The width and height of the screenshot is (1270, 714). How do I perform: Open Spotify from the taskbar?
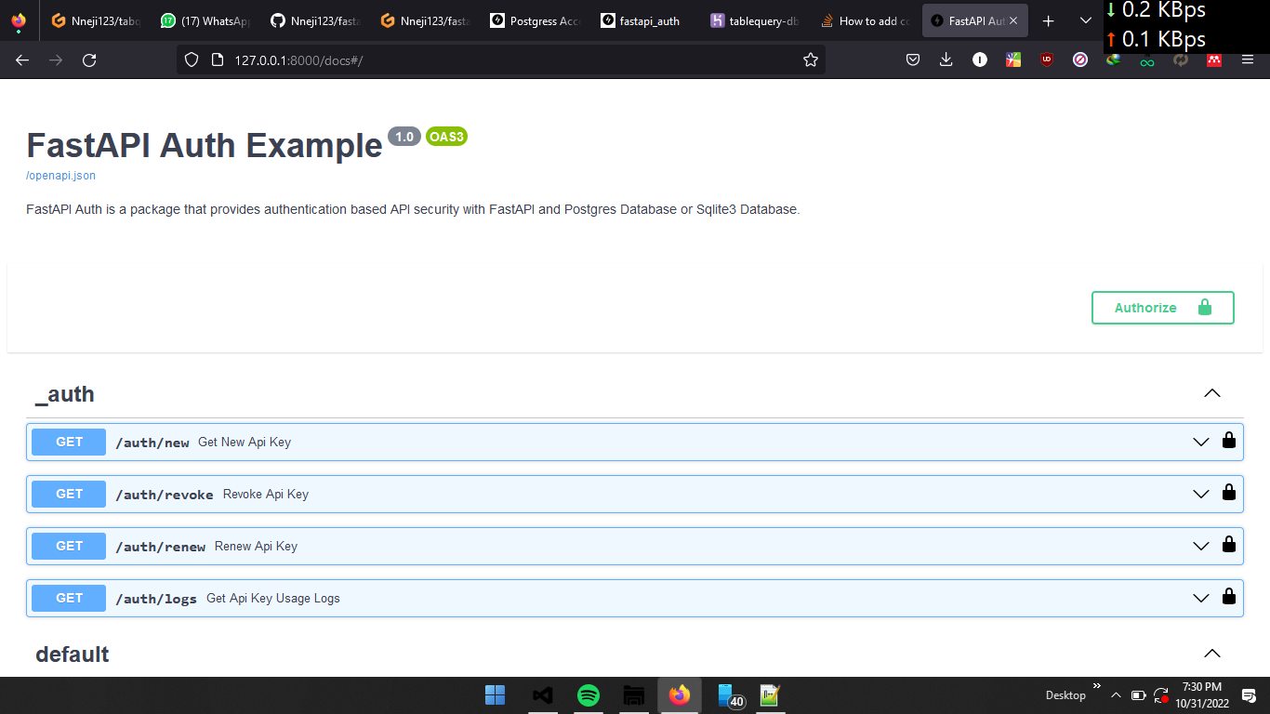click(589, 694)
